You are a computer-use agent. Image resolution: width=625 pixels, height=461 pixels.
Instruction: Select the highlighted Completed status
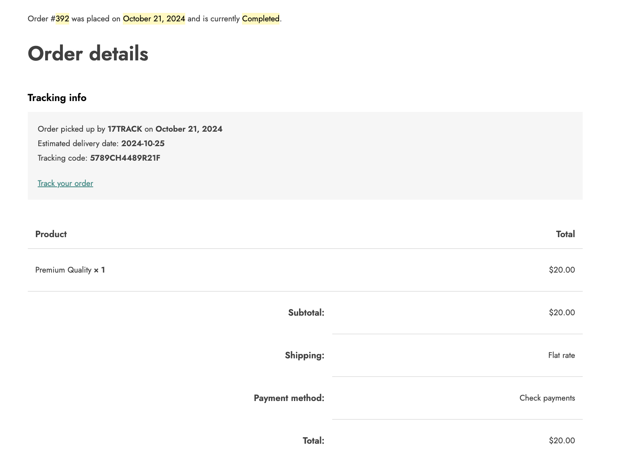click(261, 19)
